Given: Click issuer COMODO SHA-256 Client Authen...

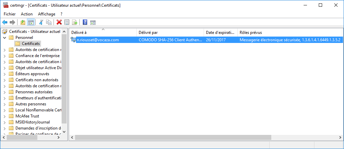Looking at the screenshot, I should coord(170,40).
